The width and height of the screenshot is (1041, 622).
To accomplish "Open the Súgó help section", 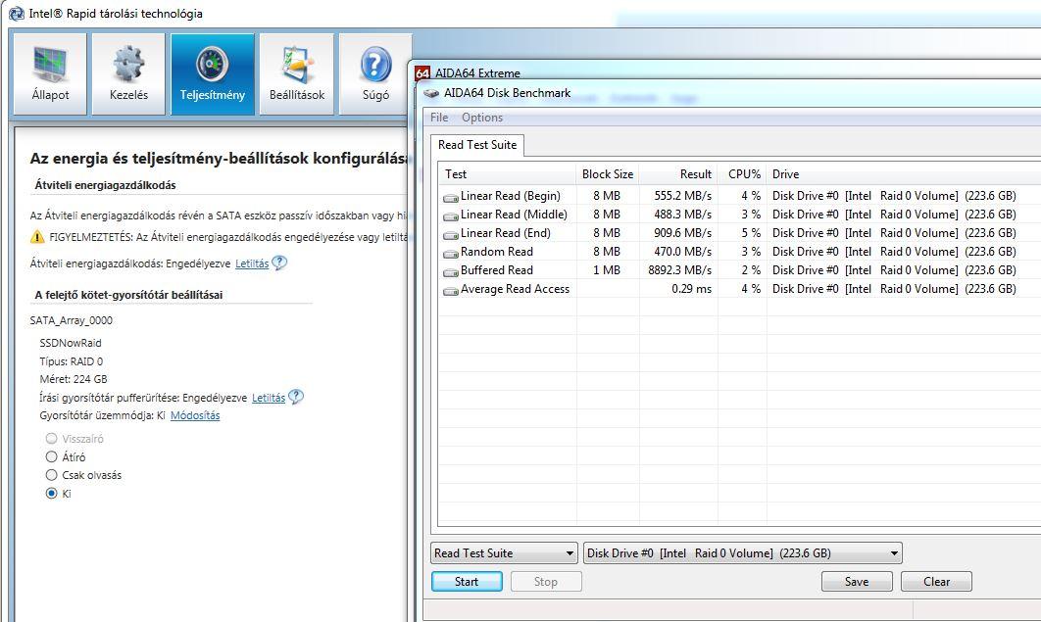I will coord(375,74).
